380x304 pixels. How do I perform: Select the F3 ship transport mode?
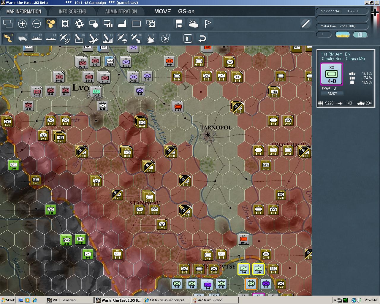point(37,38)
